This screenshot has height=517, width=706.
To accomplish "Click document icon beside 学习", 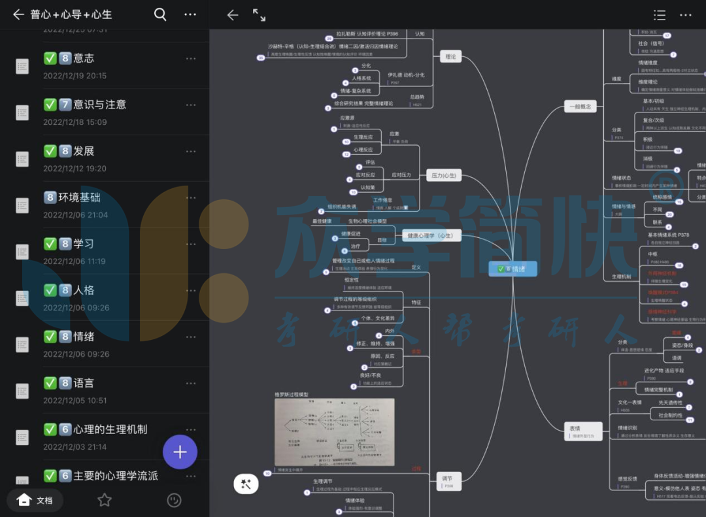I will click(22, 252).
